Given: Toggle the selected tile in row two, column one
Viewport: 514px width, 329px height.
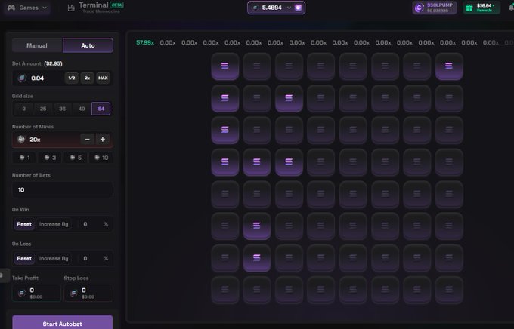Looking at the screenshot, I should (x=225, y=98).
